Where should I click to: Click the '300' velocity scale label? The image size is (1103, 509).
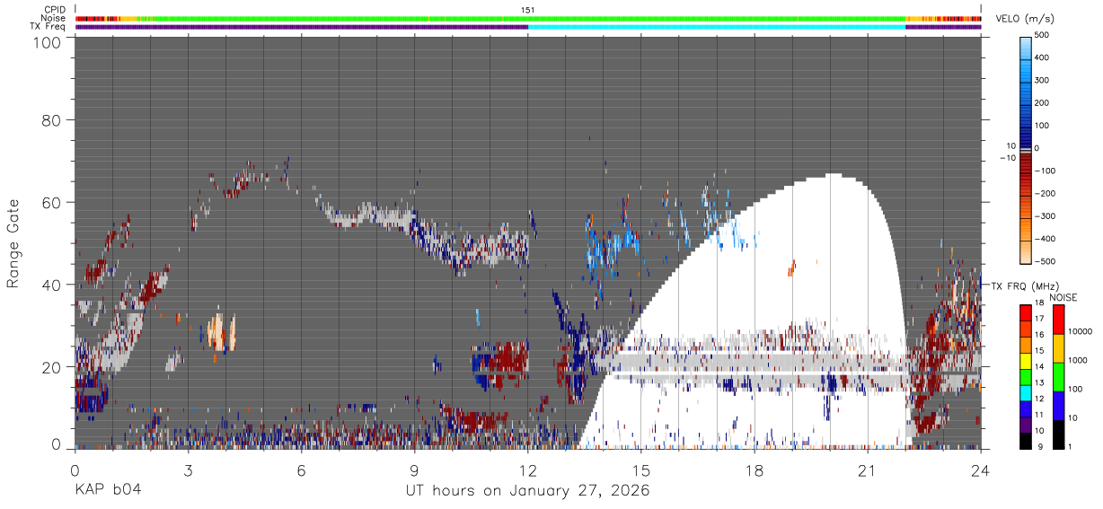1043,81
